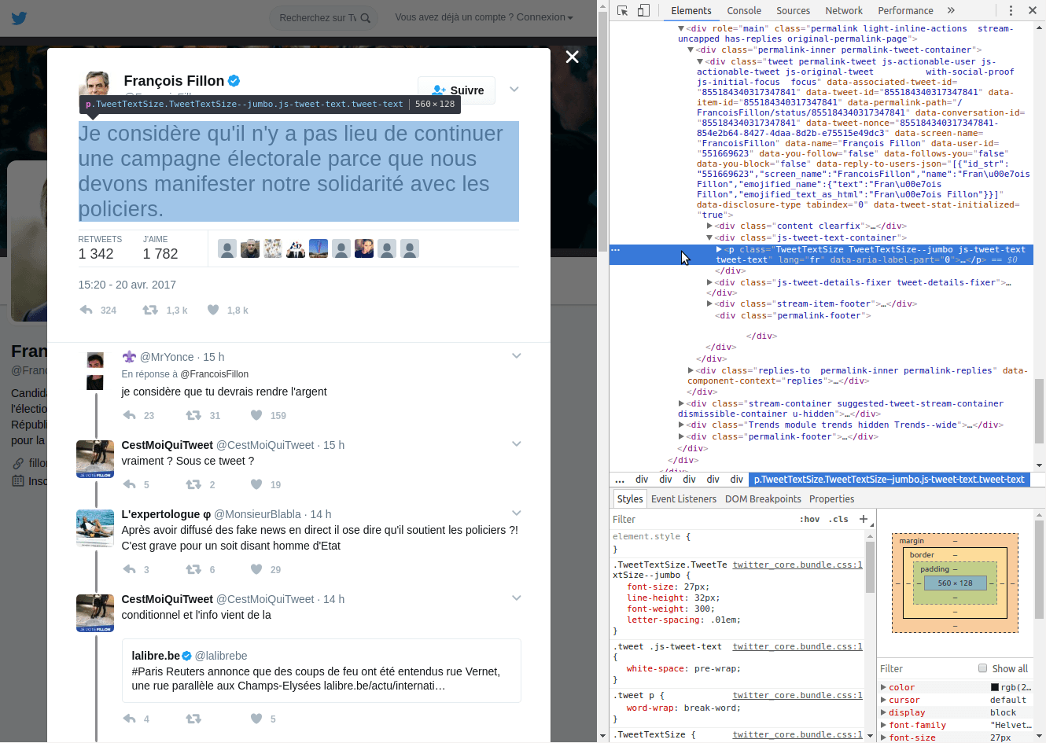Click CestMoiQuiTweet avatar on 'vraiment ?' reply
This screenshot has width=1046, height=743.
point(95,459)
